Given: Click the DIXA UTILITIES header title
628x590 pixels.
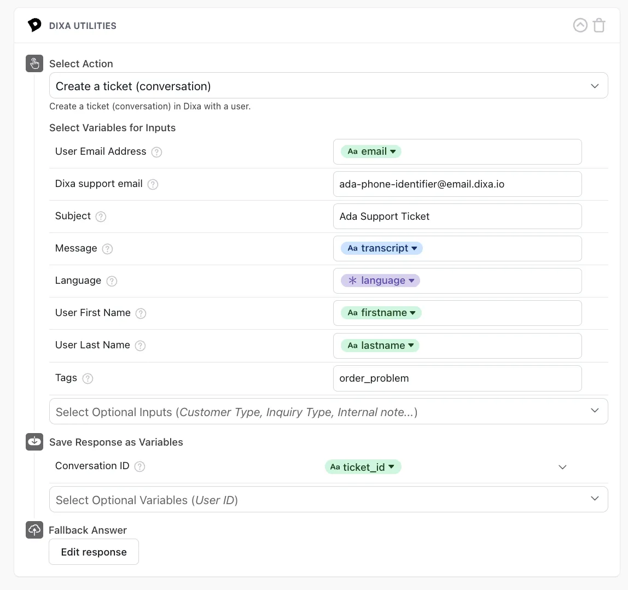Looking at the screenshot, I should pyautogui.click(x=83, y=26).
